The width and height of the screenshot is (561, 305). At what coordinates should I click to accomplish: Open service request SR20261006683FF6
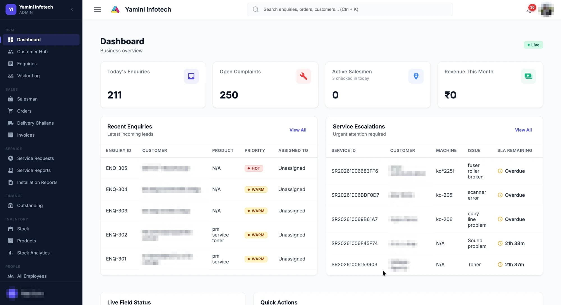coord(355,171)
